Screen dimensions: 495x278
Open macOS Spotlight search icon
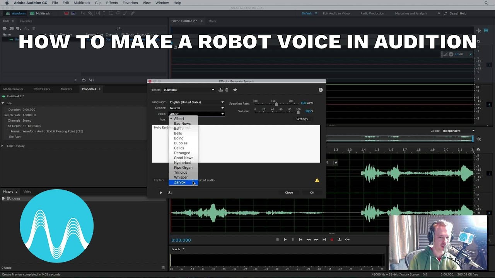(x=486, y=3)
